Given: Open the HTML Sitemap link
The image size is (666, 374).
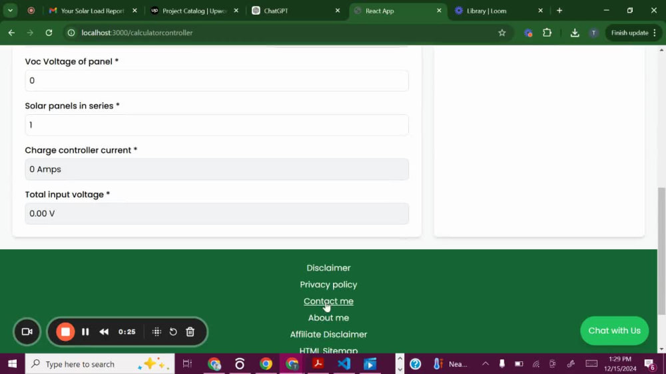Looking at the screenshot, I should pos(328,350).
